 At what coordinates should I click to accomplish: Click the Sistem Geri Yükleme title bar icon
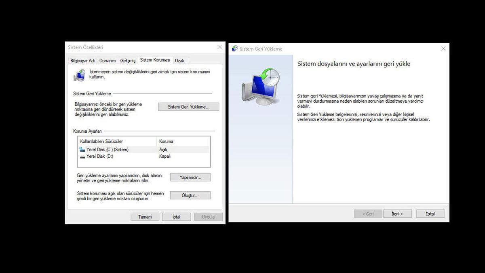tap(235, 49)
